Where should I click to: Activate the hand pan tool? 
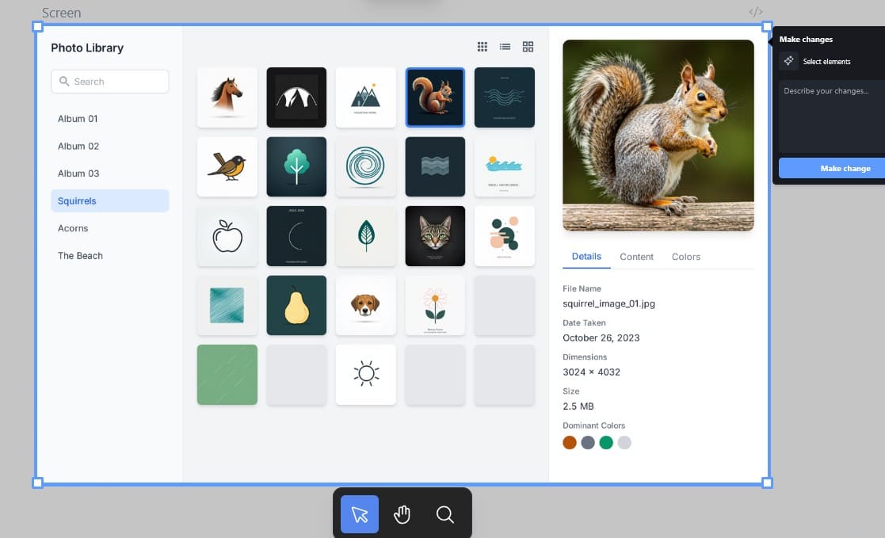click(402, 514)
